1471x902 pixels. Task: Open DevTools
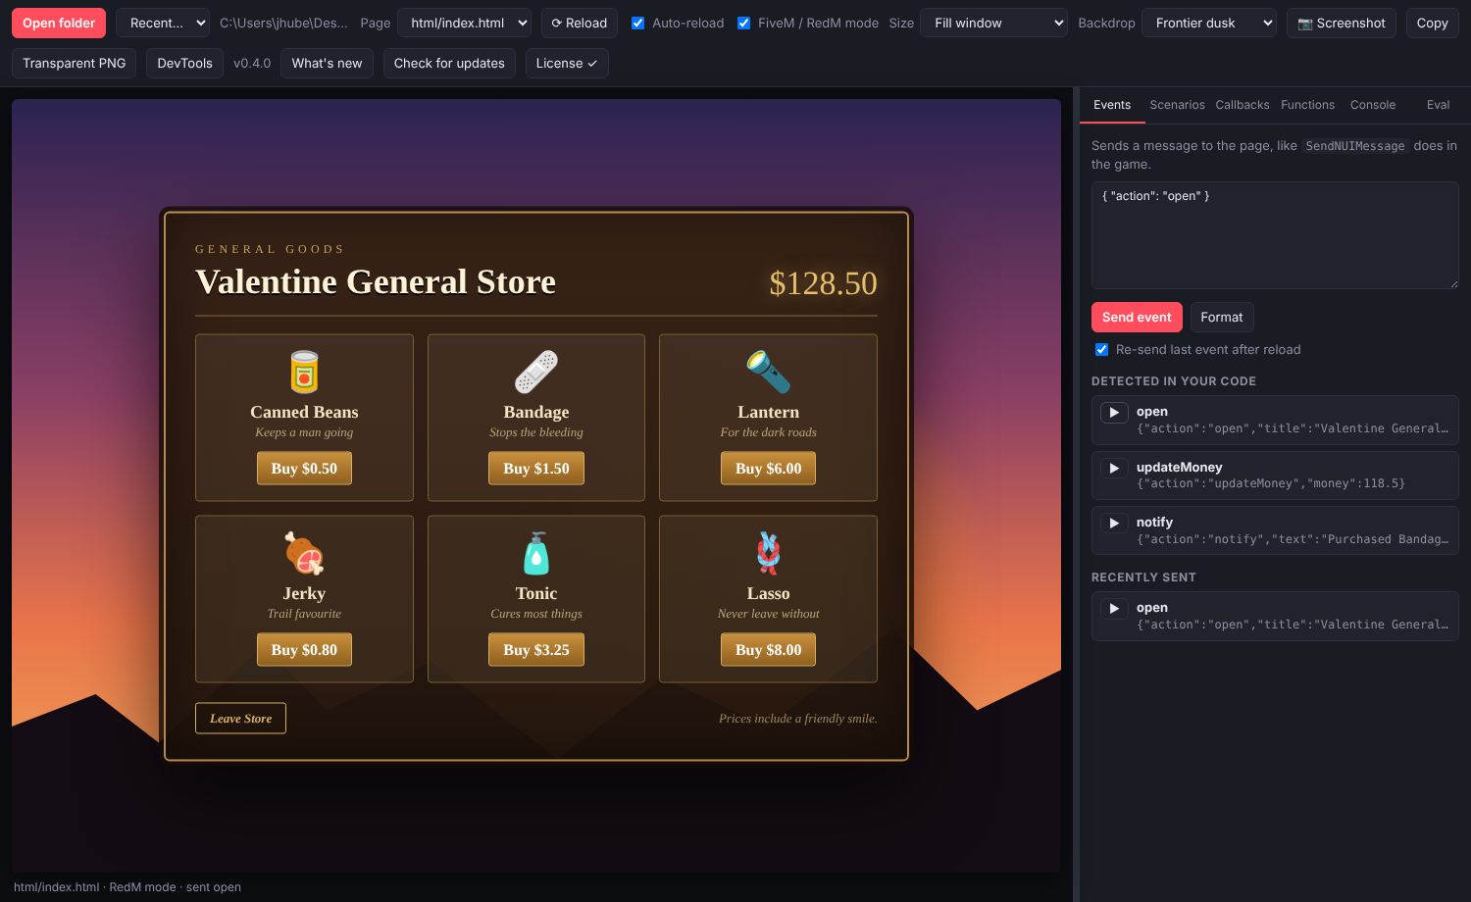[x=184, y=63]
